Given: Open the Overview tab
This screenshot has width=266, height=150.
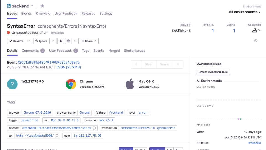Looking at the screenshot, I should coord(43,14).
